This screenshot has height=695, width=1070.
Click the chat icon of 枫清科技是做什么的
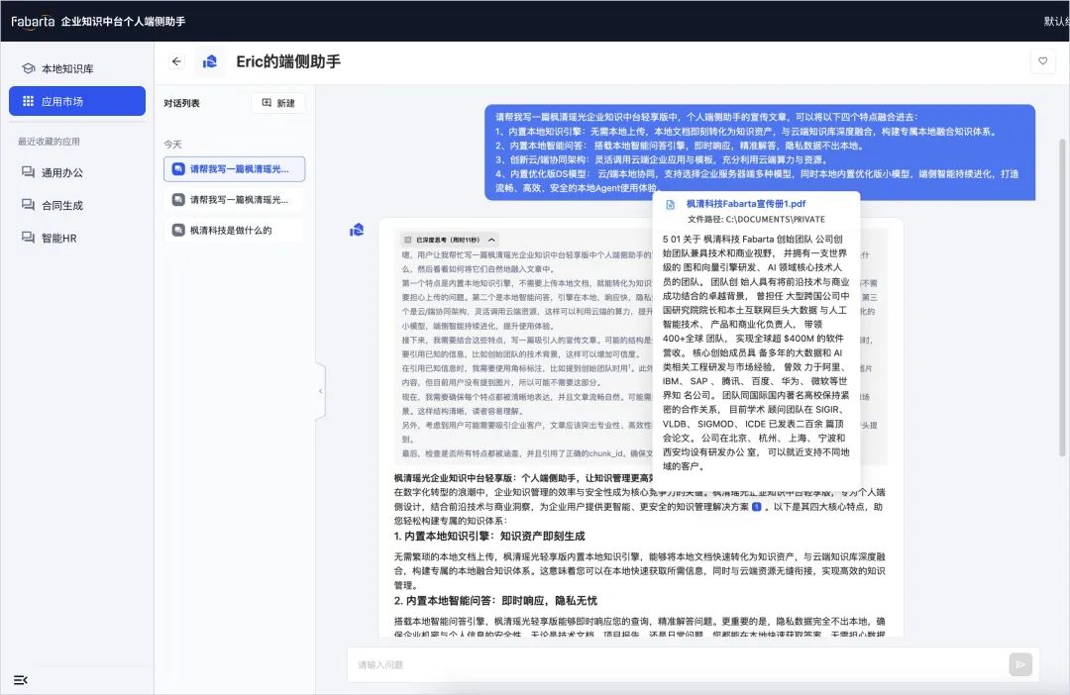coord(178,231)
